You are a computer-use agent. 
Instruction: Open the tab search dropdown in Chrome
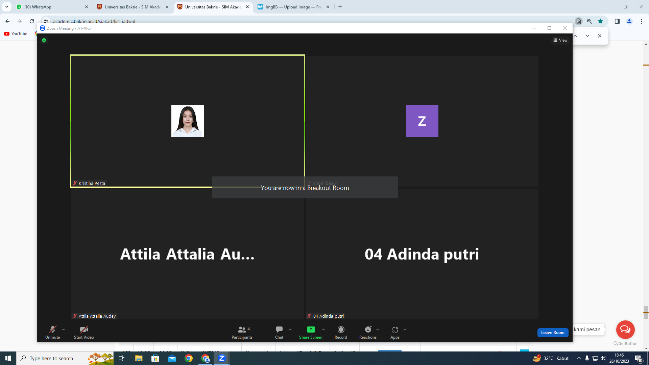(6, 7)
